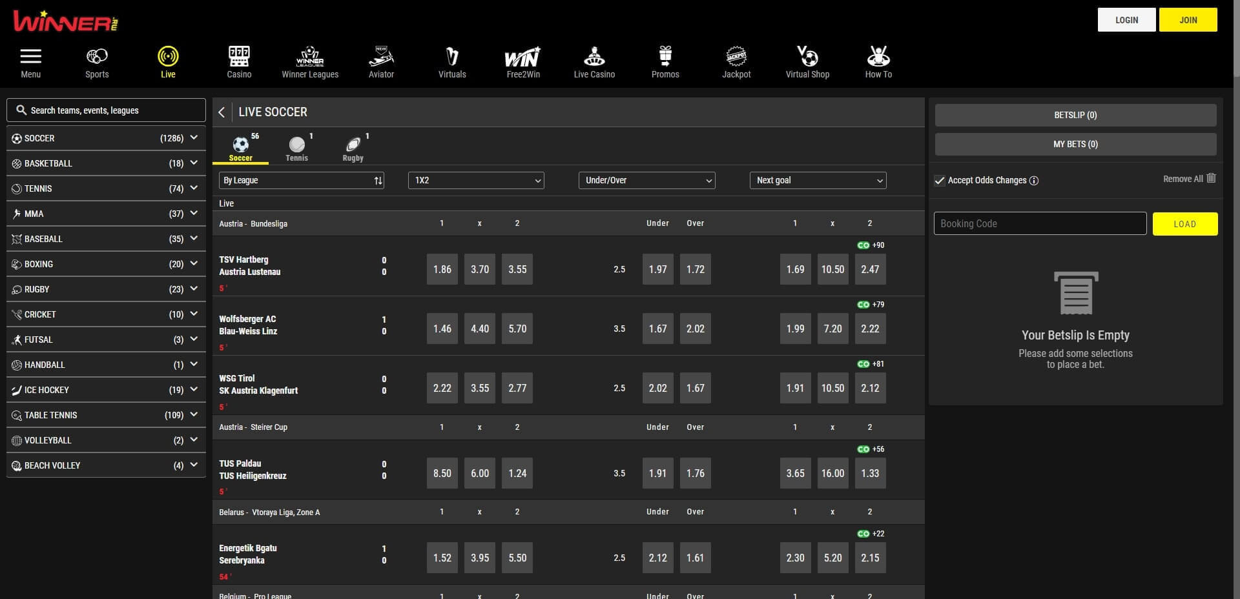Click the JOIN button
The width and height of the screenshot is (1240, 599).
1188,19
